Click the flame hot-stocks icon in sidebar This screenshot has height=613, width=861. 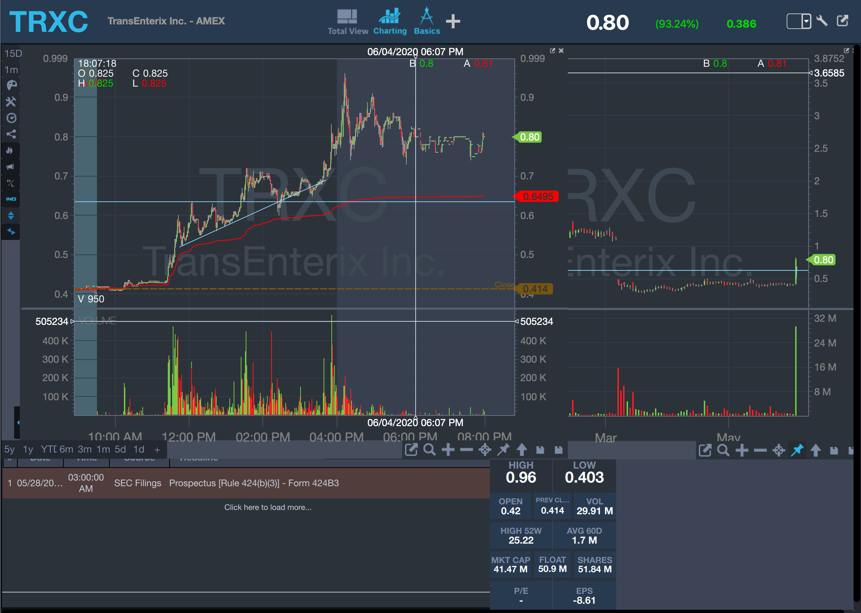pyautogui.click(x=10, y=150)
